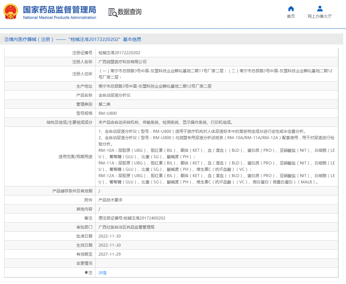This screenshot has height=284, width=346.
Task: Click the 注册证编号 label
Action: [x=82, y=53]
